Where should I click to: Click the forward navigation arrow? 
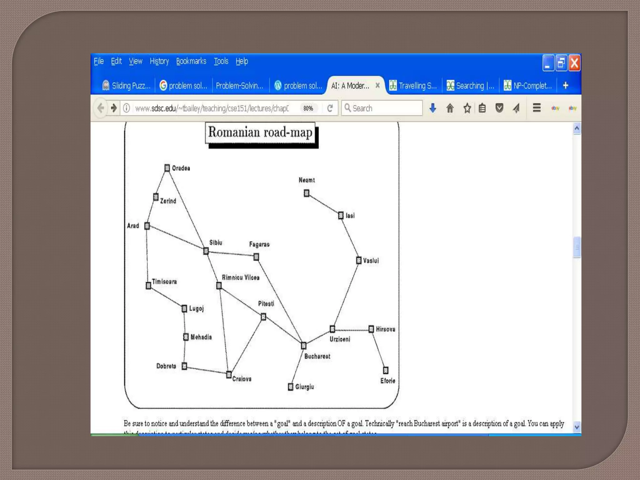click(x=114, y=108)
